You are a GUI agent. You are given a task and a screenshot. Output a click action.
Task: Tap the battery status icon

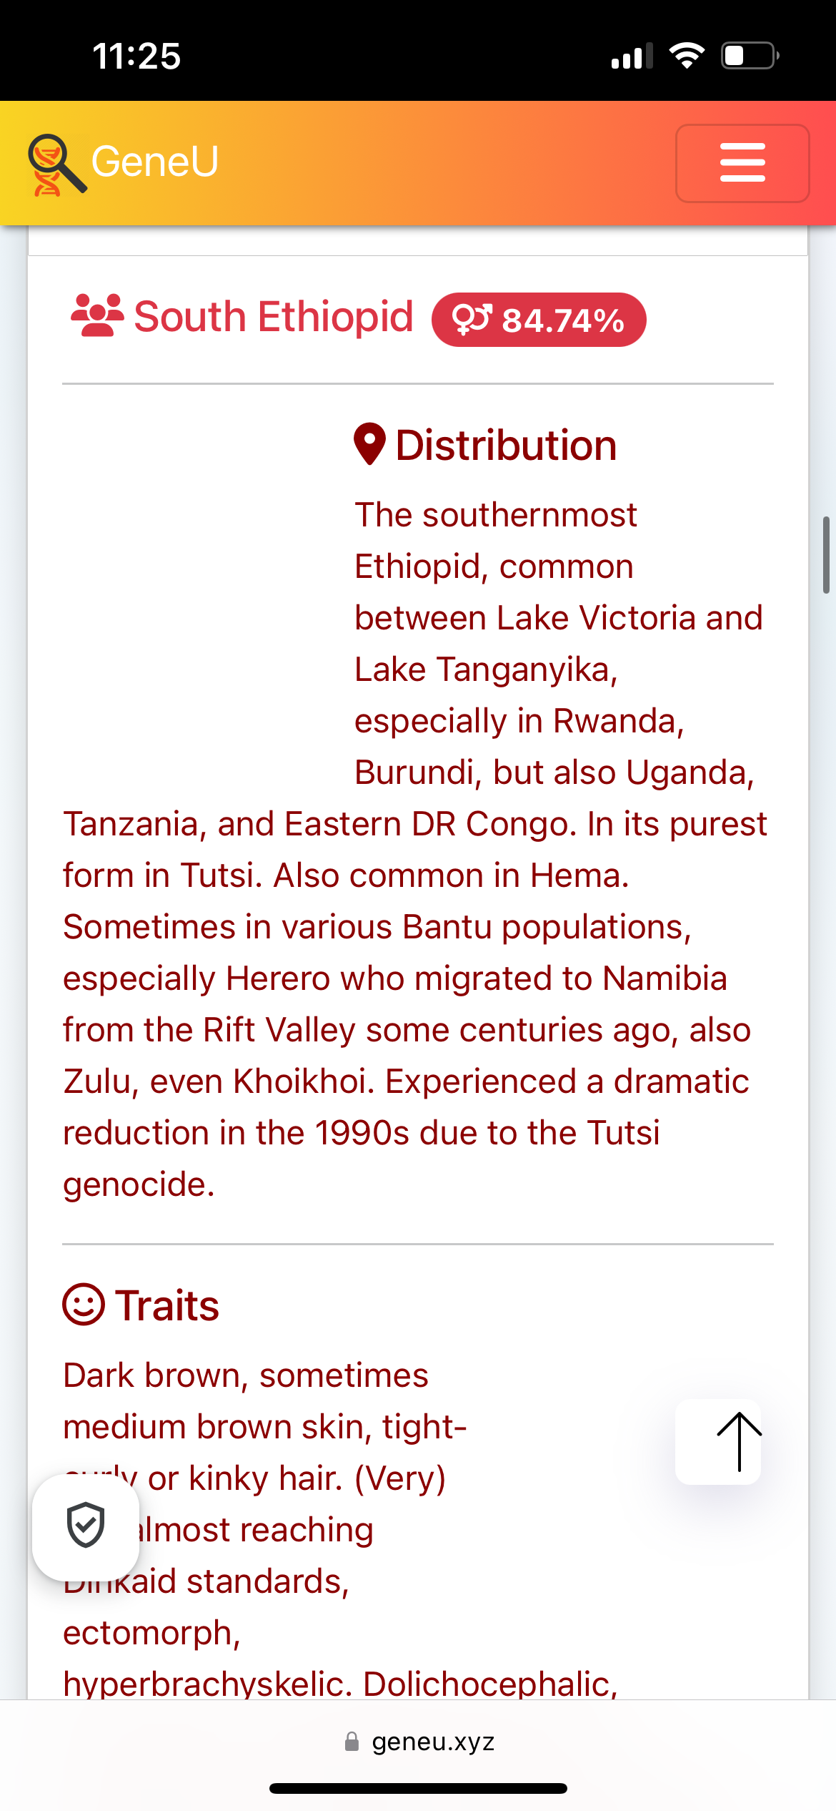(750, 56)
